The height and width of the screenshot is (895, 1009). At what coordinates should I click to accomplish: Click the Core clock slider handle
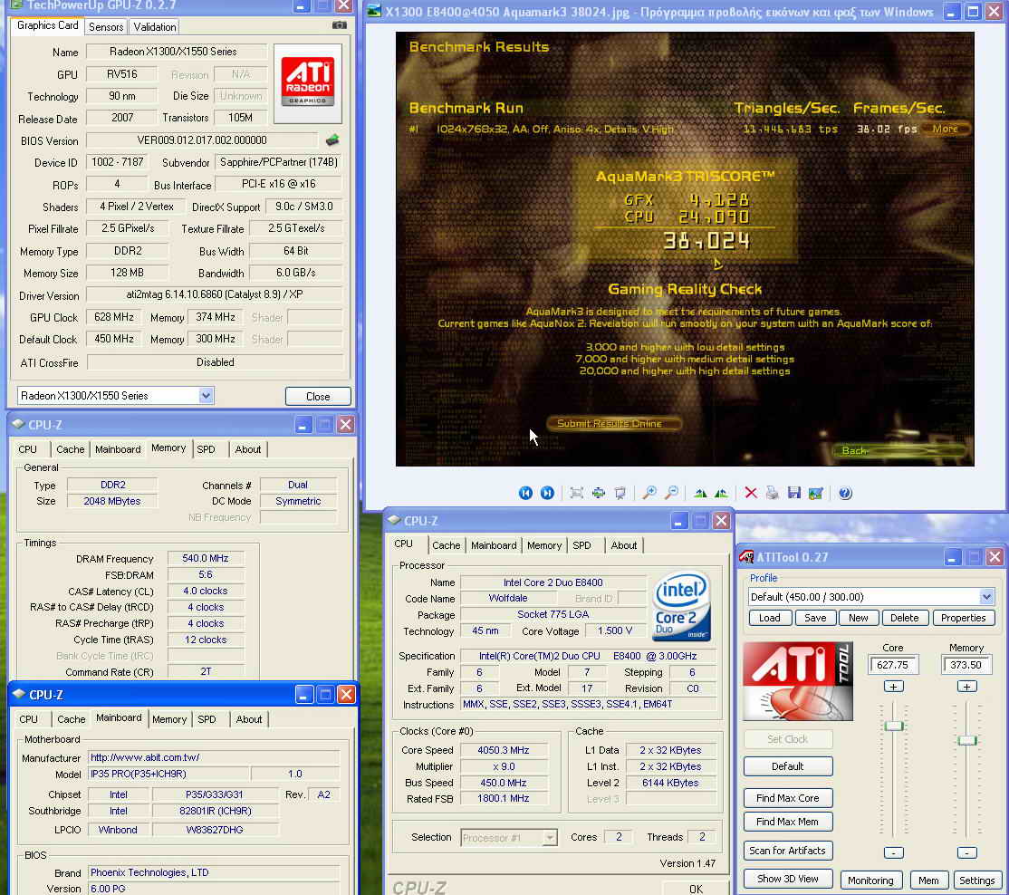893,727
